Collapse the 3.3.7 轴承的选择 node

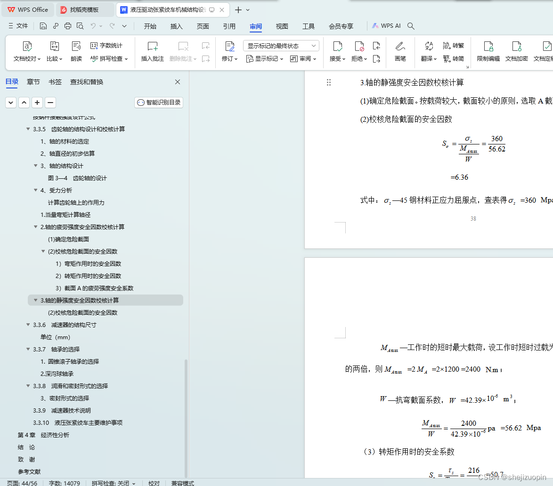(x=28, y=350)
